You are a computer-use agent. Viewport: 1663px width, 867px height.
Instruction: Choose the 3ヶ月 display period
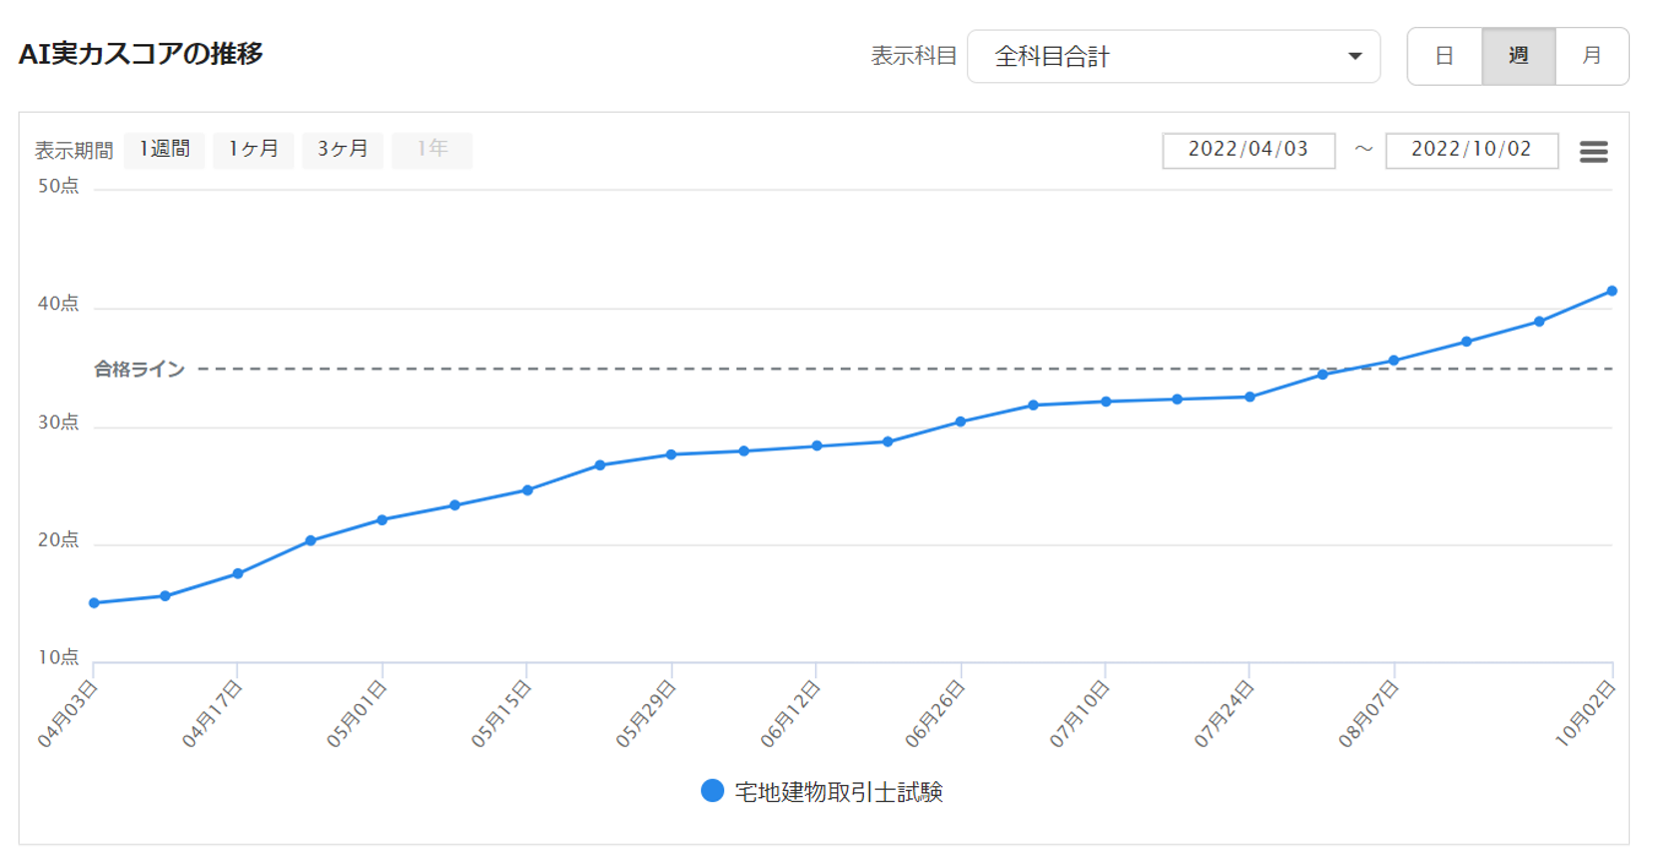(x=343, y=150)
